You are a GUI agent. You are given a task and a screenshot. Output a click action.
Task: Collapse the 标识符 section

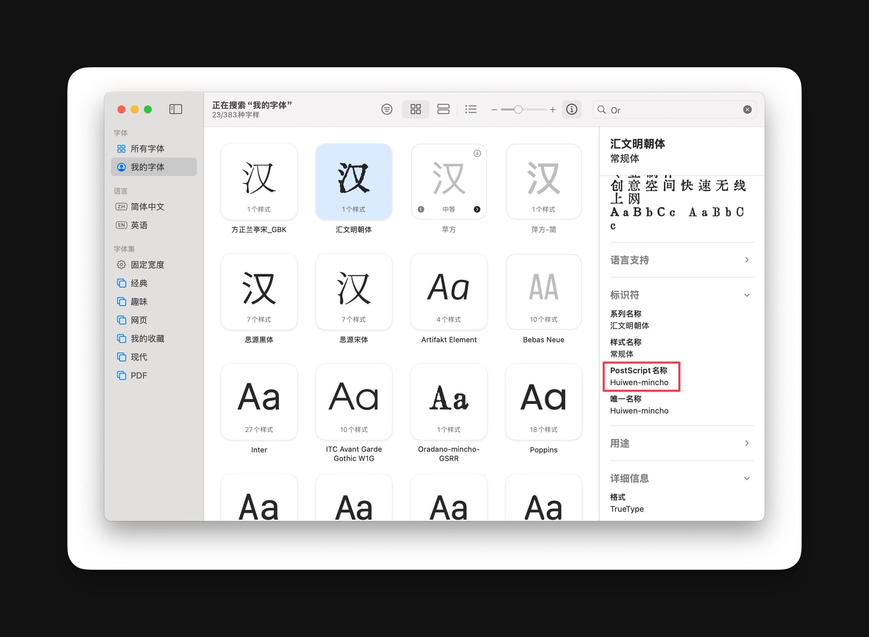tap(746, 295)
